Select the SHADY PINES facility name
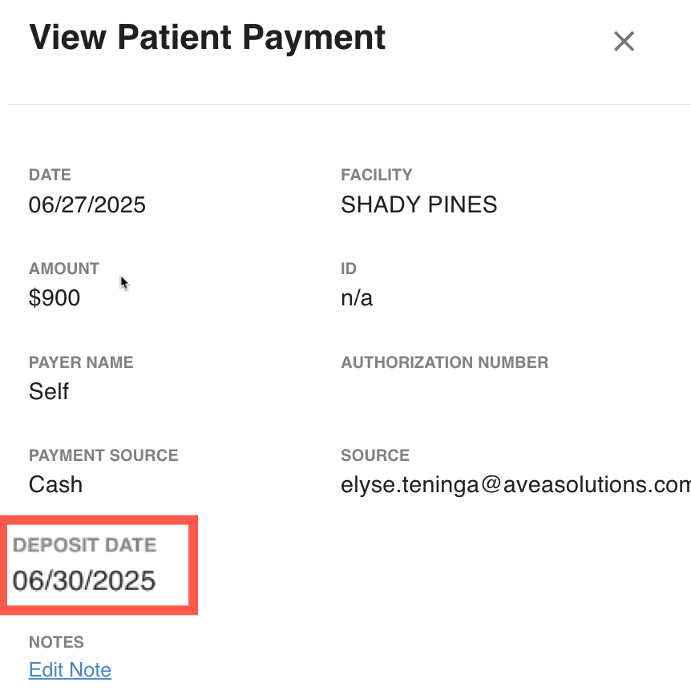Image resolution: width=691 pixels, height=699 pixels. [418, 205]
